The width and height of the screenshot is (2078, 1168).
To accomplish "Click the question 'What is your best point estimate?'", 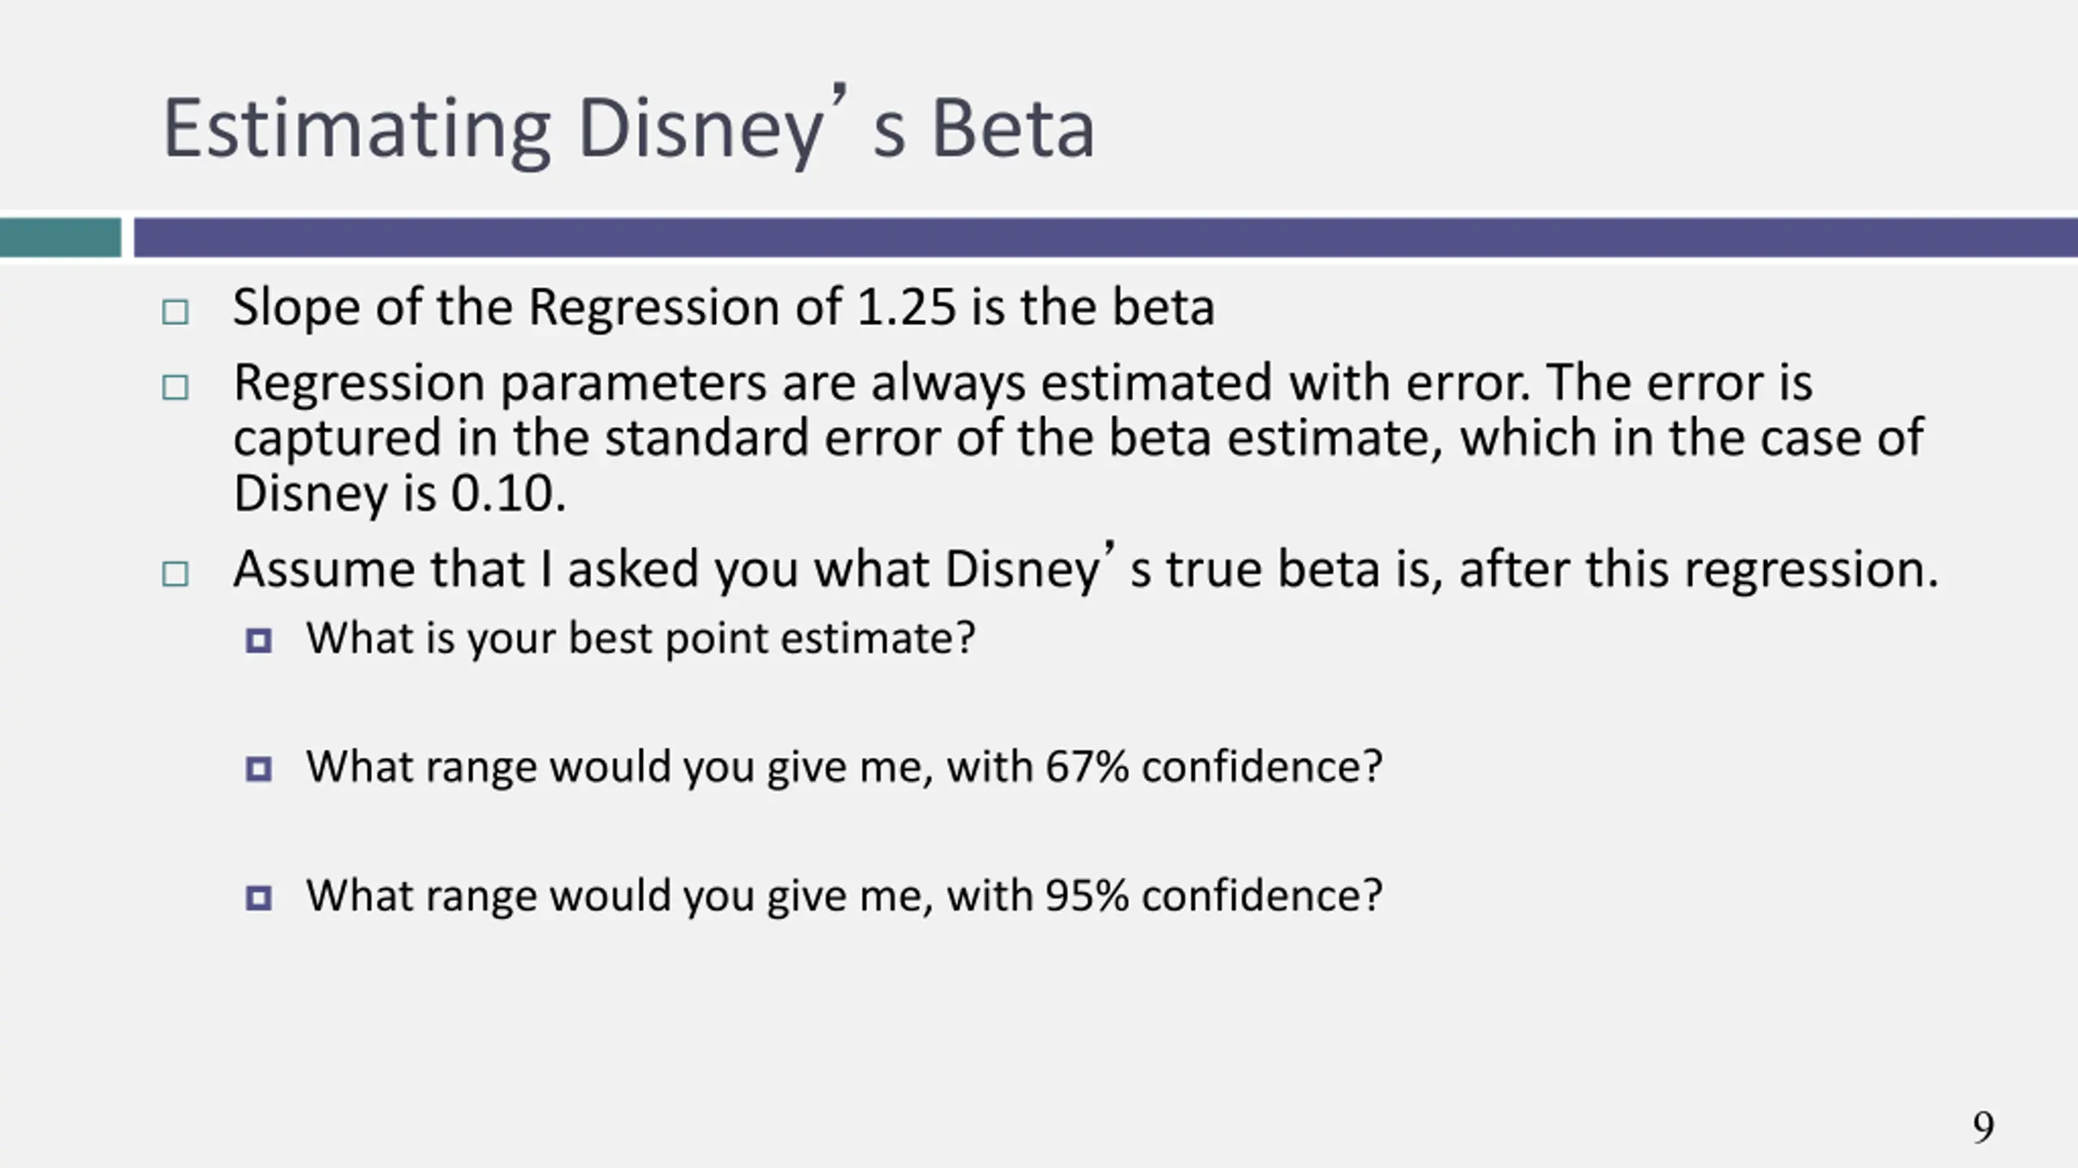I will click(x=640, y=638).
